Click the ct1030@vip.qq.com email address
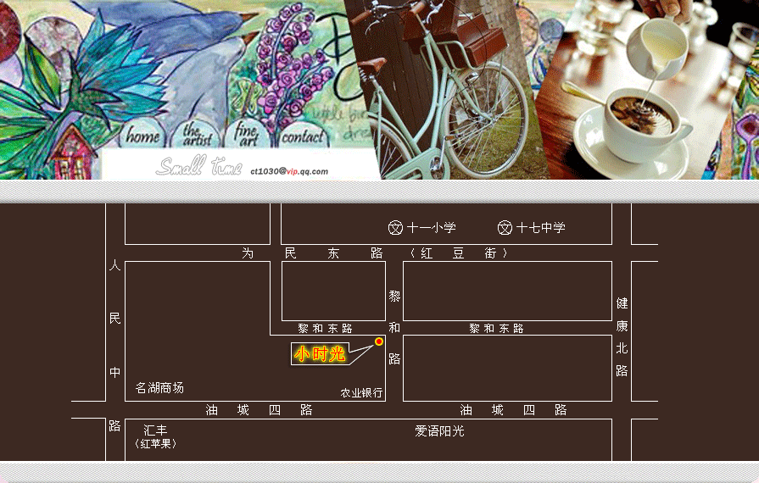 289,171
